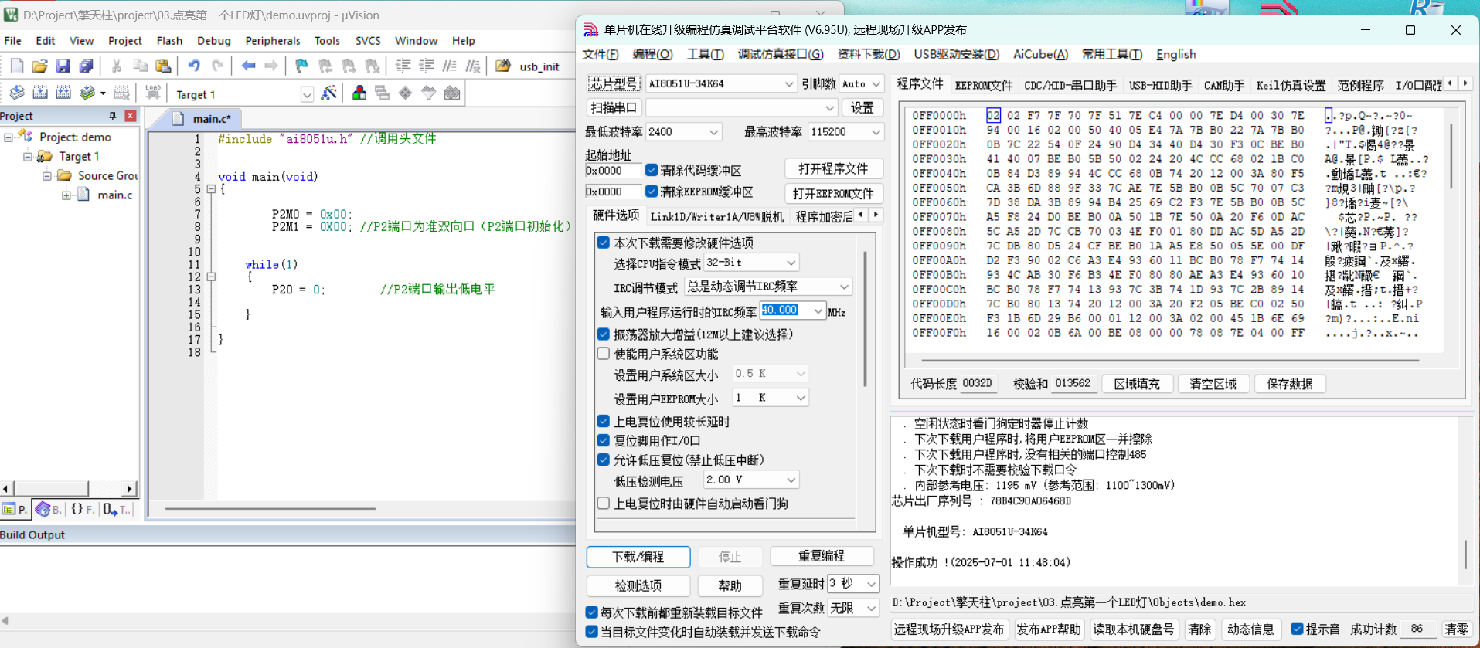1480x648 pixels.
Task: Toggle 振荡器放大增益 checkbox
Action: pyautogui.click(x=604, y=334)
